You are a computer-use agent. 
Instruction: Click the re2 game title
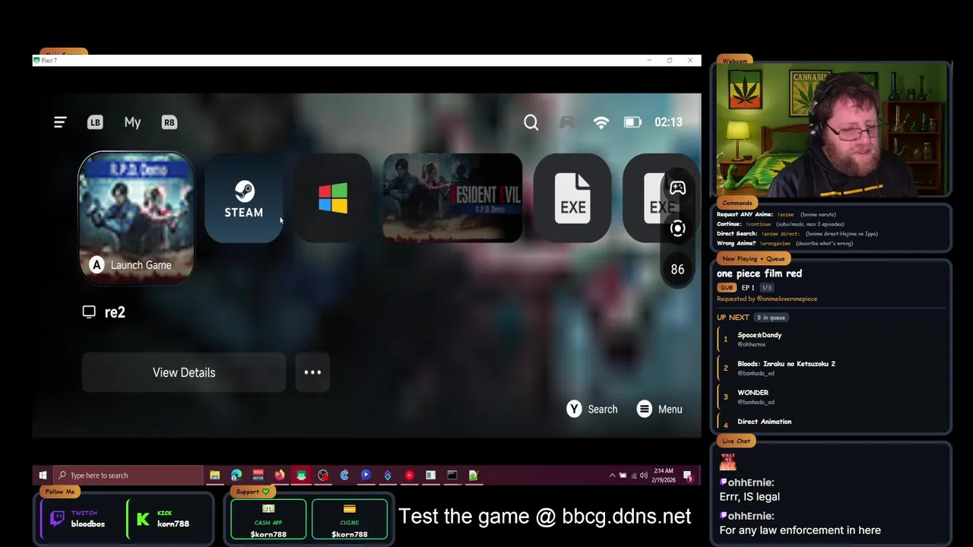(x=115, y=312)
